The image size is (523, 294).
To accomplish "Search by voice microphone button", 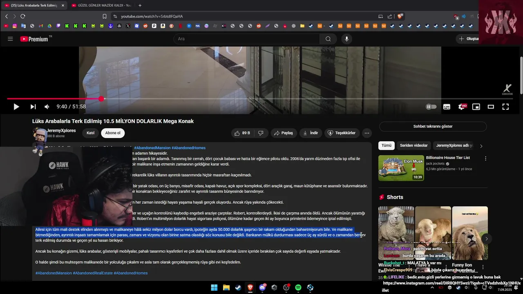I will click(346, 39).
